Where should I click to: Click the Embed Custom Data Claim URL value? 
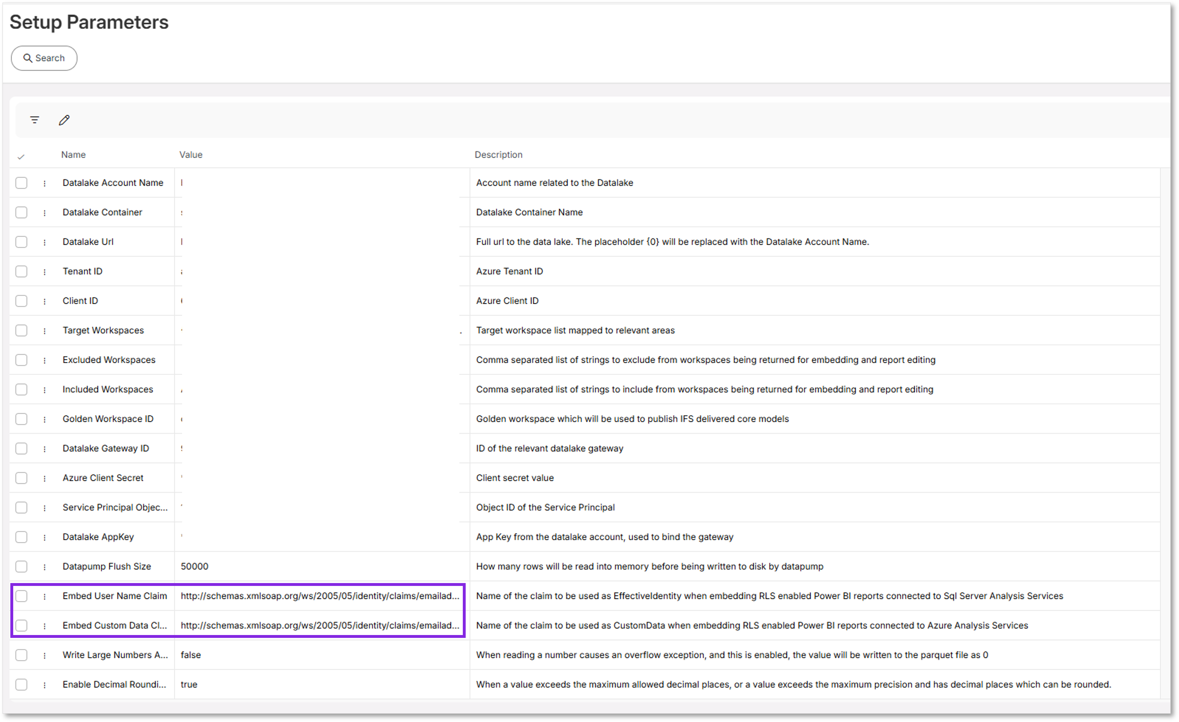pos(320,626)
